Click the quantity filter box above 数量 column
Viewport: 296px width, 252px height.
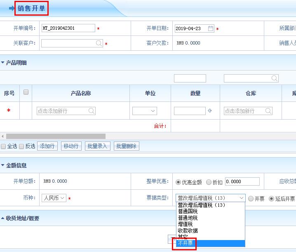(190, 78)
